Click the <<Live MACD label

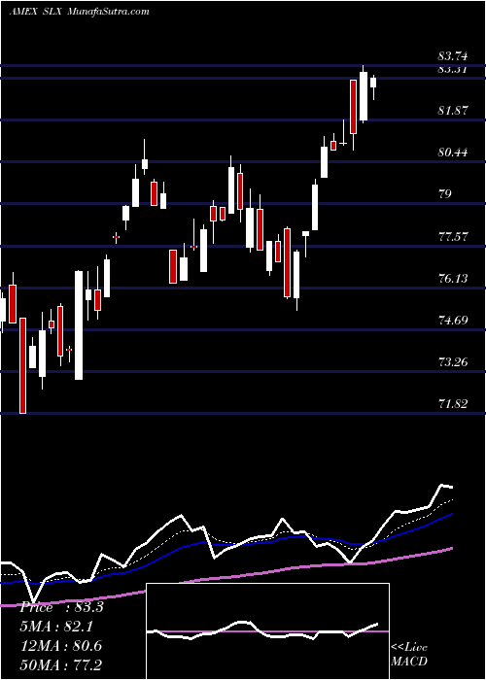click(409, 655)
